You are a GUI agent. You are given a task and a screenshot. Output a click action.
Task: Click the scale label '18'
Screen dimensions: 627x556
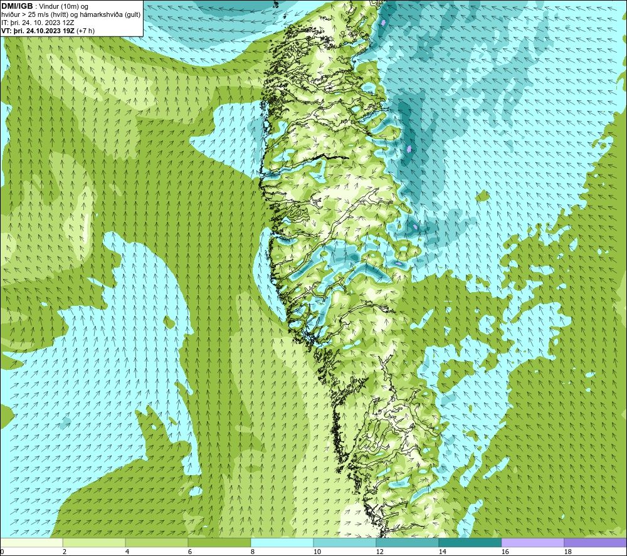(567, 552)
